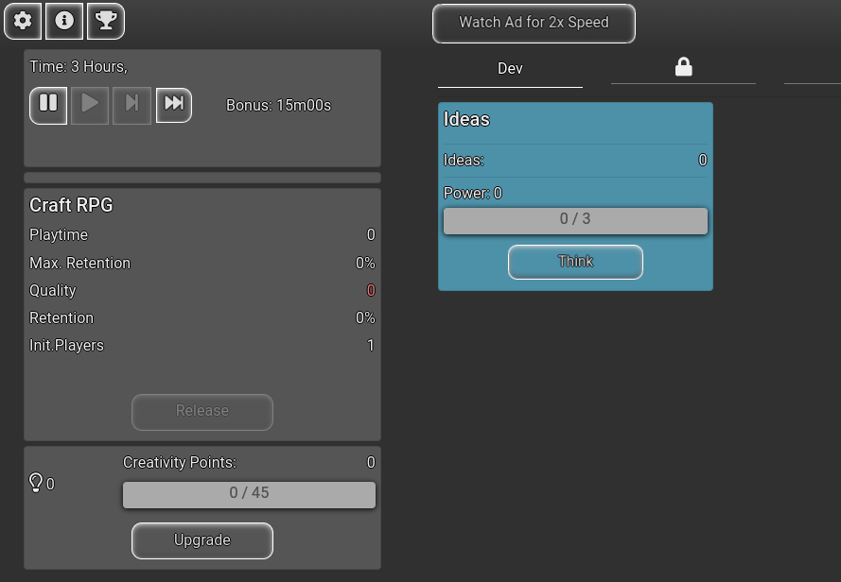The width and height of the screenshot is (841, 582).
Task: Open the trophy achievements panel
Action: pyautogui.click(x=106, y=21)
